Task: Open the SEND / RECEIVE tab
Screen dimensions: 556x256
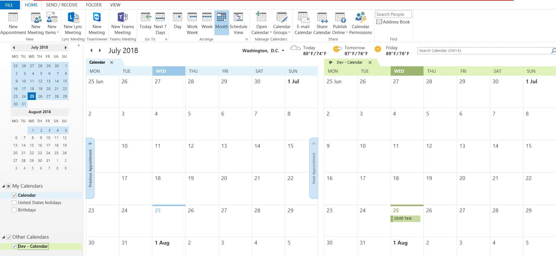Action: [62, 5]
